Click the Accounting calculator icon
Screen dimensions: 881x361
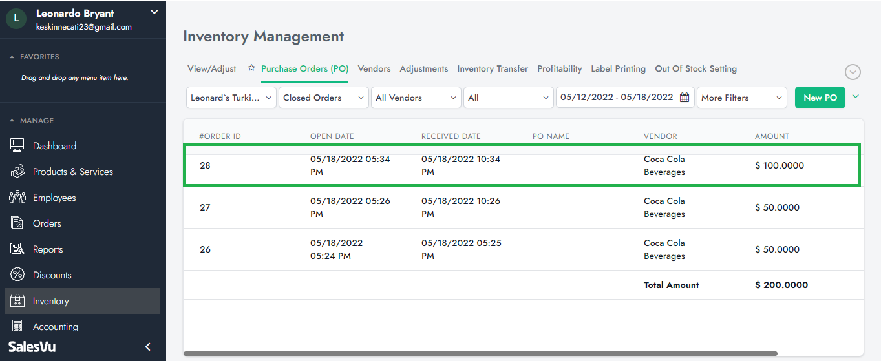tap(17, 326)
